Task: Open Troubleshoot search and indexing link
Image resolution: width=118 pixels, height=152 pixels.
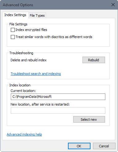Action: pos(36,74)
